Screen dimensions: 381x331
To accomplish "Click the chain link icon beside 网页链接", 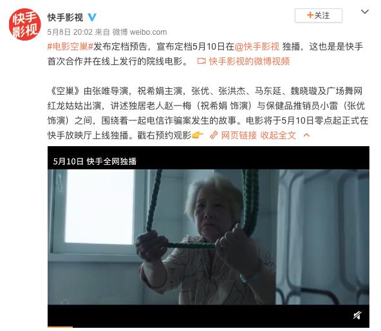I will [x=214, y=135].
